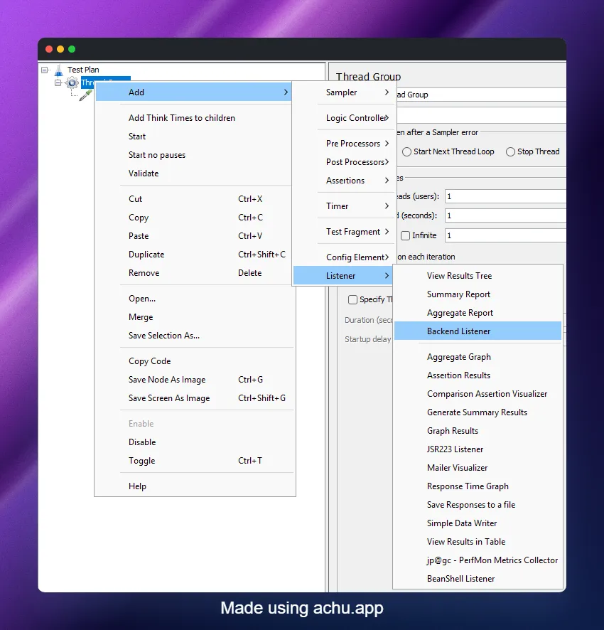Add Aggregate Report listener
Viewport: 604px width, 630px height.
pos(478,313)
